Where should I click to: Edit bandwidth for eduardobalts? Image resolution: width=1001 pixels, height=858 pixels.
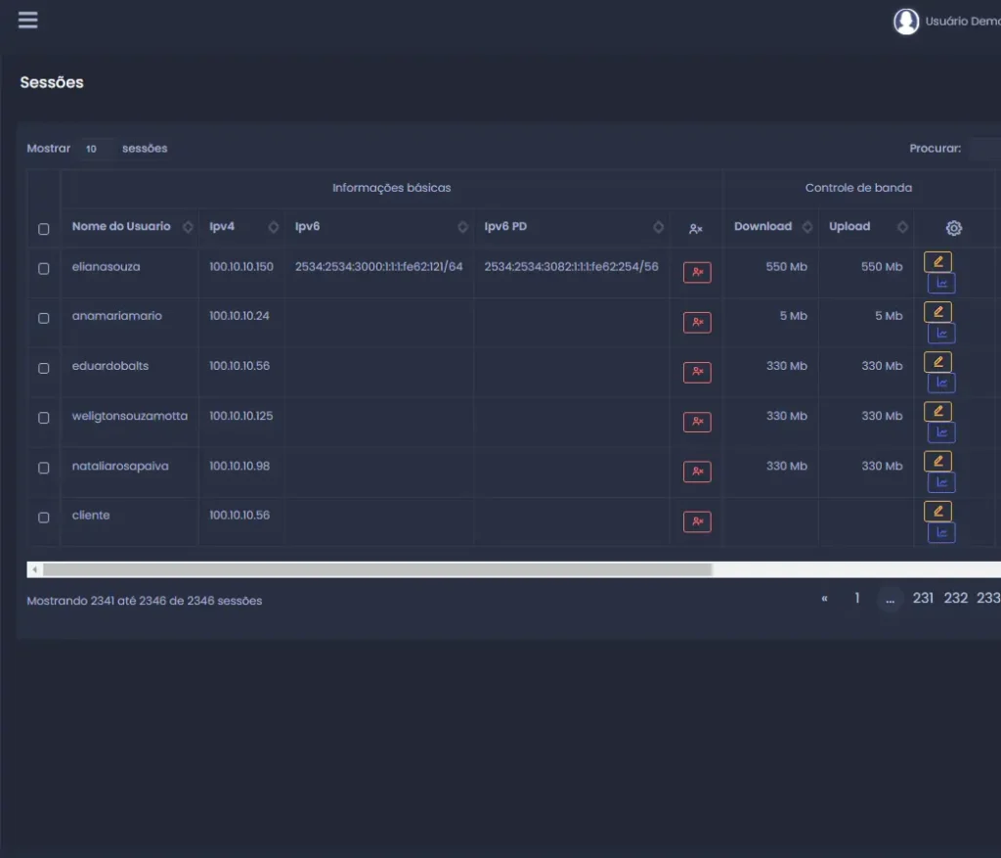(937, 362)
